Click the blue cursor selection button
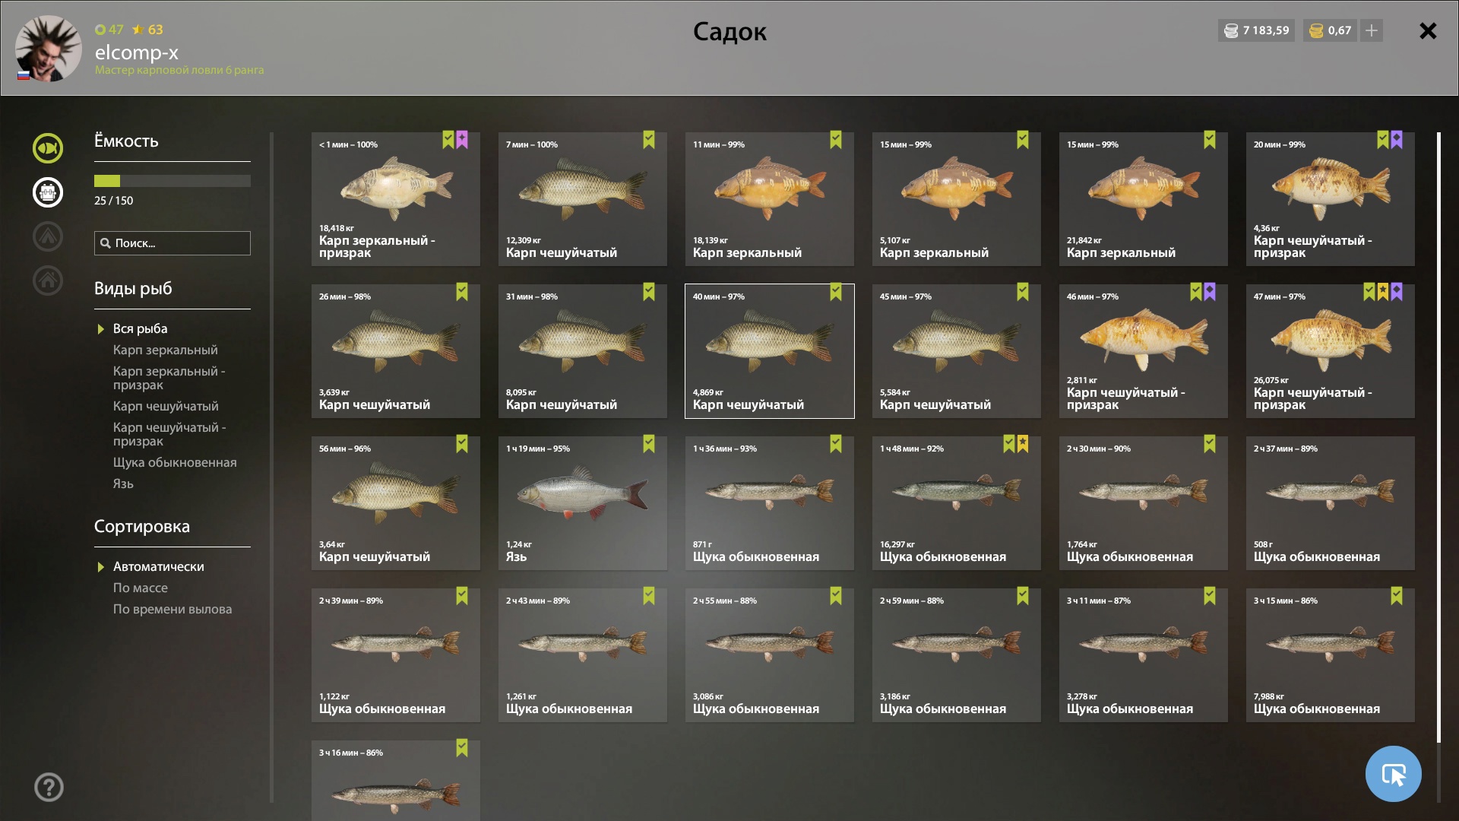Screen dimensions: 1459x821 (1393, 774)
